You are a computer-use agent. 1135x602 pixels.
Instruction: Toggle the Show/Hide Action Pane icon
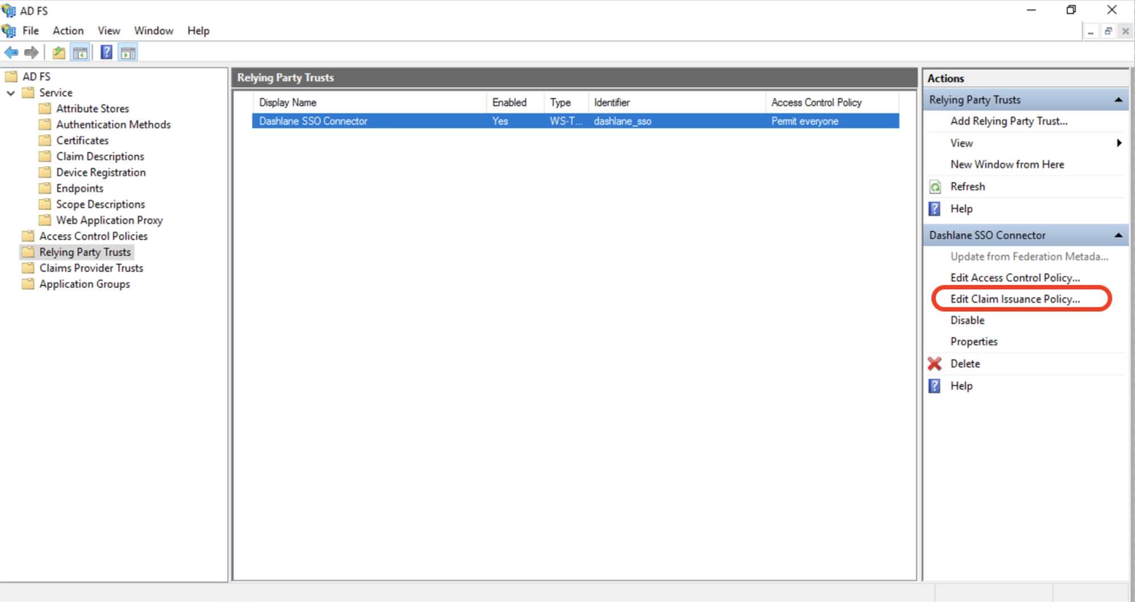tap(128, 53)
